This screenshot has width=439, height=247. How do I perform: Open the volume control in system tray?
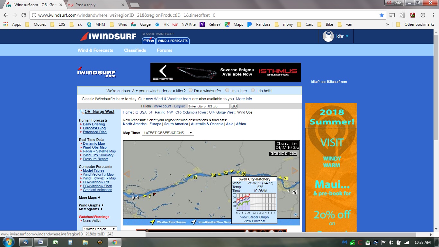(391, 242)
